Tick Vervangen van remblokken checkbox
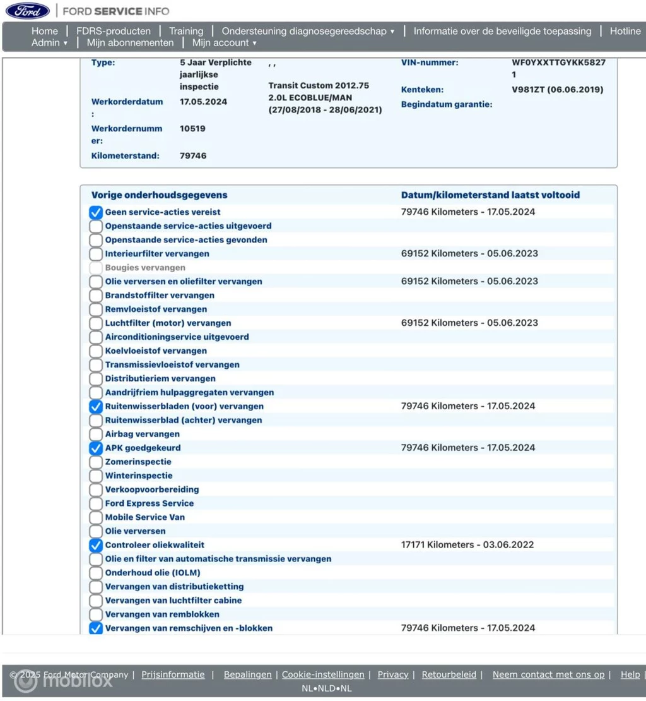Image resolution: width=646 pixels, height=701 pixels. pyautogui.click(x=95, y=614)
